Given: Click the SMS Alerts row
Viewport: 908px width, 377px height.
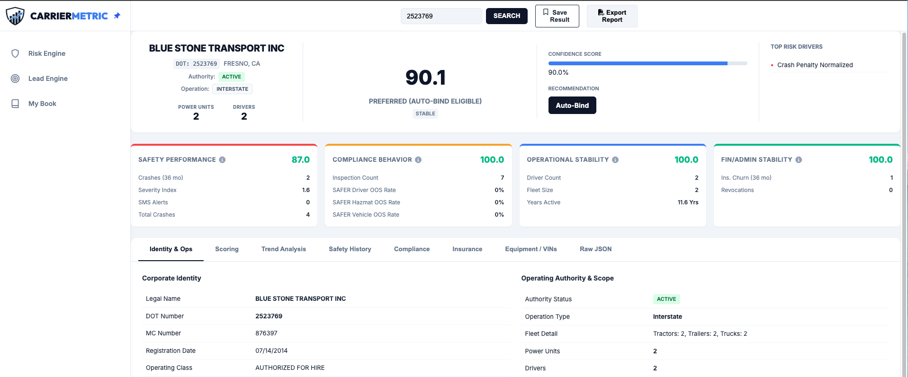Looking at the screenshot, I should tap(224, 202).
